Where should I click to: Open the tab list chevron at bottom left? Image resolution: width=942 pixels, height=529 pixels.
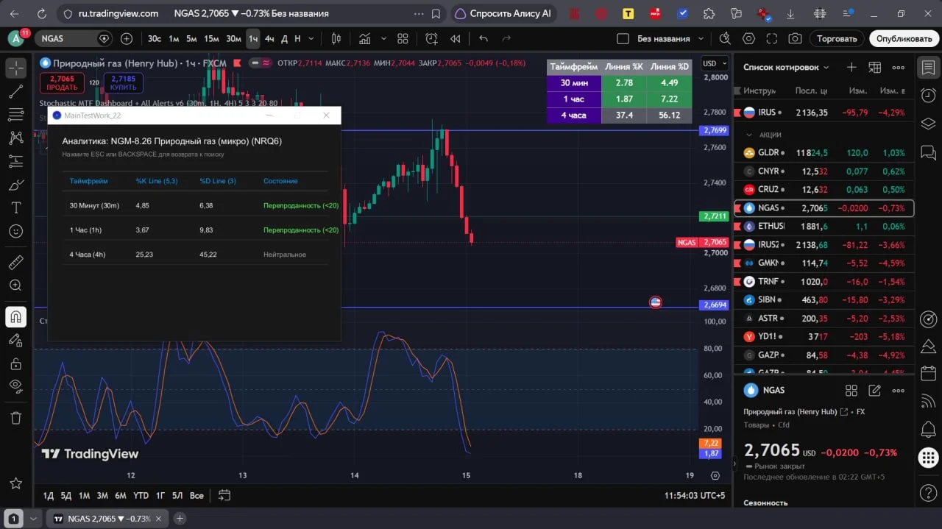[x=33, y=519]
